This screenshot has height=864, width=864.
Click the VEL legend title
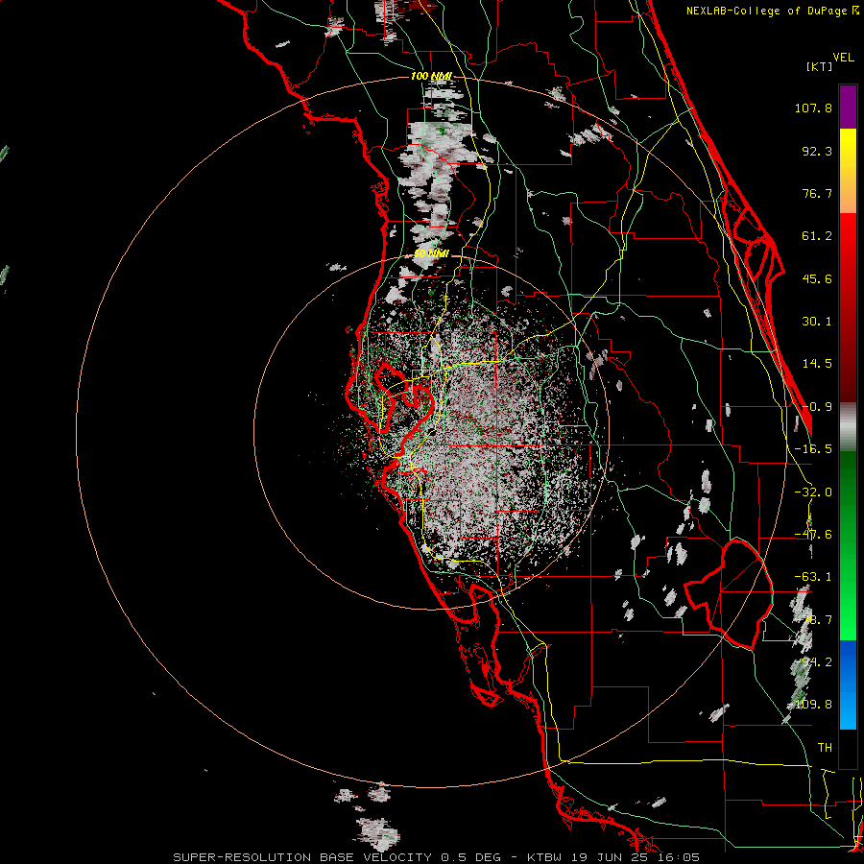pos(843,58)
